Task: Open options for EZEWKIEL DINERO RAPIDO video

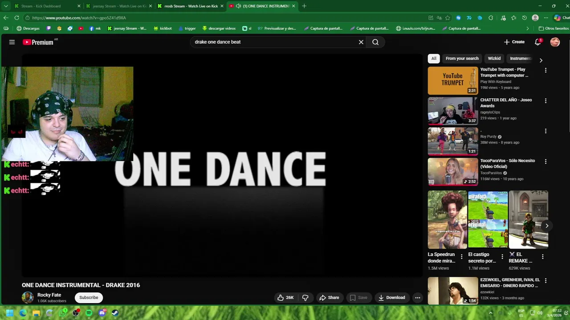Action: (x=546, y=281)
